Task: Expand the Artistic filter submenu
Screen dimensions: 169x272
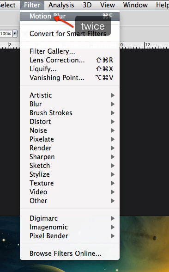Action: [x=70, y=95]
